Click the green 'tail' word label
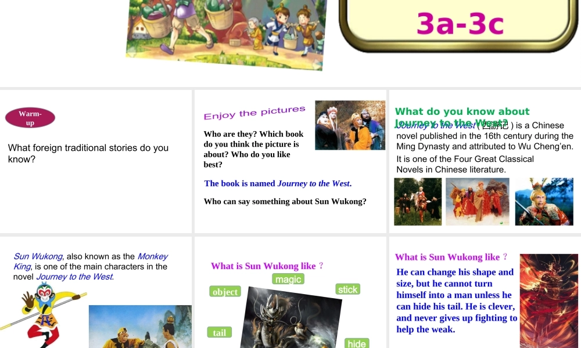581x348 pixels. (x=220, y=332)
